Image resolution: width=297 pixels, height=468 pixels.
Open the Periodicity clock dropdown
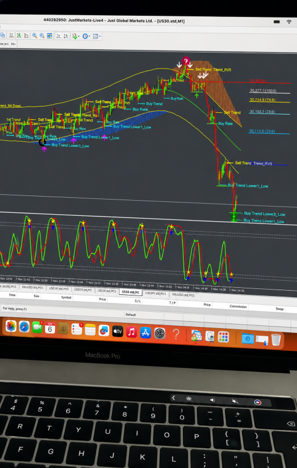pyautogui.click(x=86, y=36)
